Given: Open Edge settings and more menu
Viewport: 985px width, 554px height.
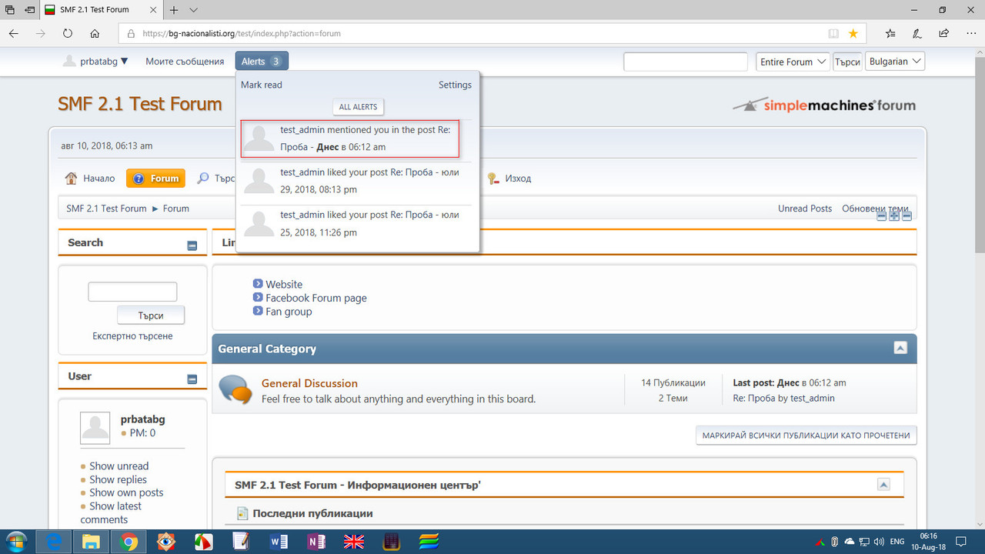Looking at the screenshot, I should point(970,34).
